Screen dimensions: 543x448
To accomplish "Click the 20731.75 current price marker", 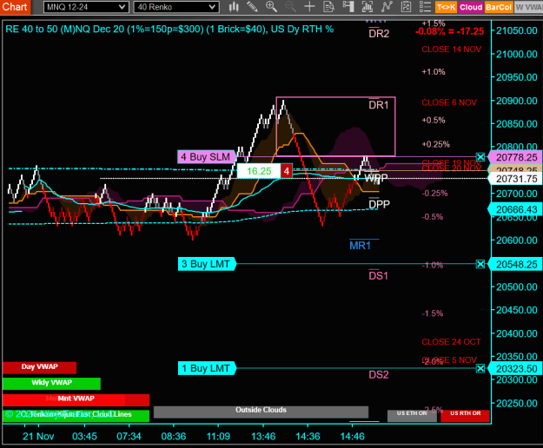I will (515, 179).
